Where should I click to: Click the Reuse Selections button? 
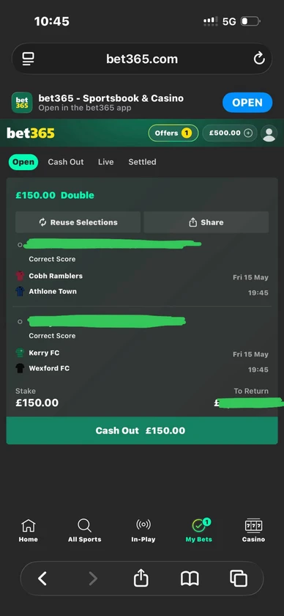(78, 222)
